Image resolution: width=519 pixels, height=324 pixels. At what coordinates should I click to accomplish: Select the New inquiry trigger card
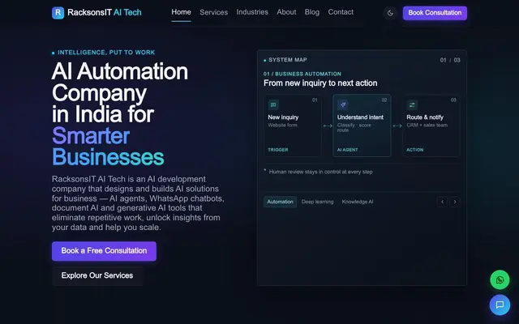(x=293, y=126)
